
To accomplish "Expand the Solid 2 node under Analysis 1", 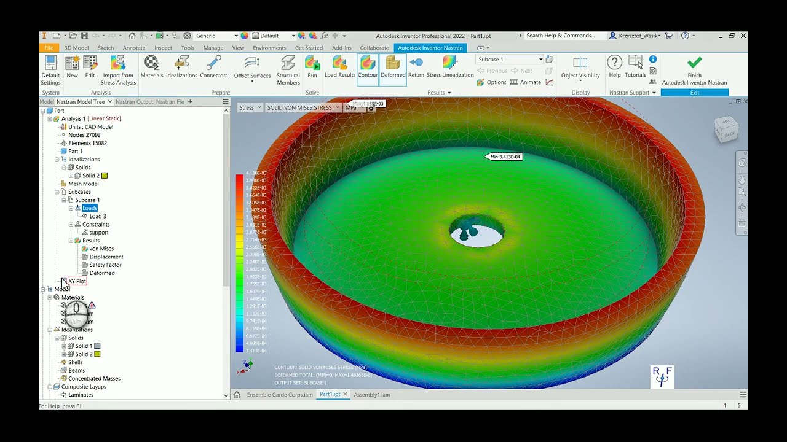I will [x=71, y=176].
